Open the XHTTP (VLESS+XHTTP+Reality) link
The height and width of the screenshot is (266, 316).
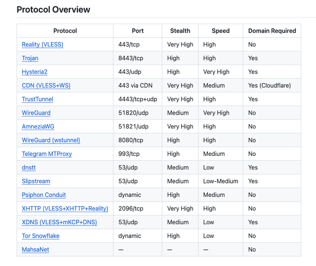pyautogui.click(x=65, y=209)
